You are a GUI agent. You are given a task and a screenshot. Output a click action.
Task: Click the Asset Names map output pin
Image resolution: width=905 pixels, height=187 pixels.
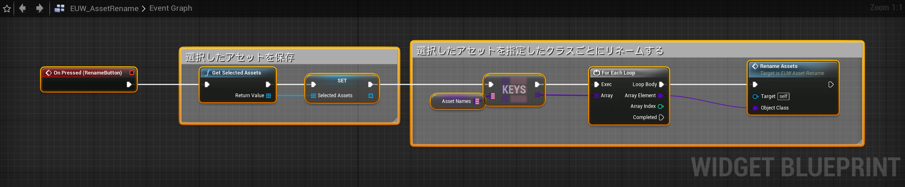coord(477,101)
